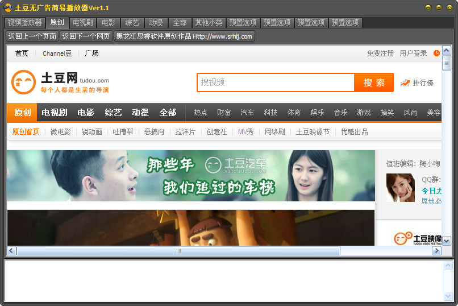Click the orange 搜索 button
Screen dimensions: 458x306
coord(374,82)
